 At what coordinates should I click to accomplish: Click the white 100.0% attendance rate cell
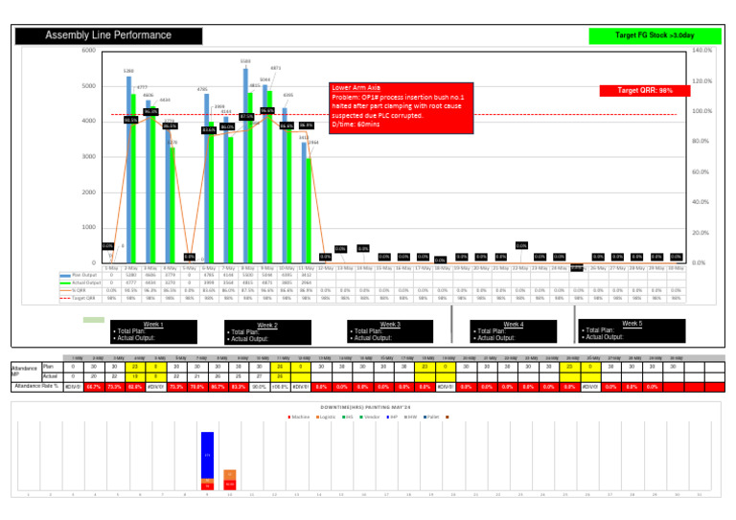coord(280,387)
